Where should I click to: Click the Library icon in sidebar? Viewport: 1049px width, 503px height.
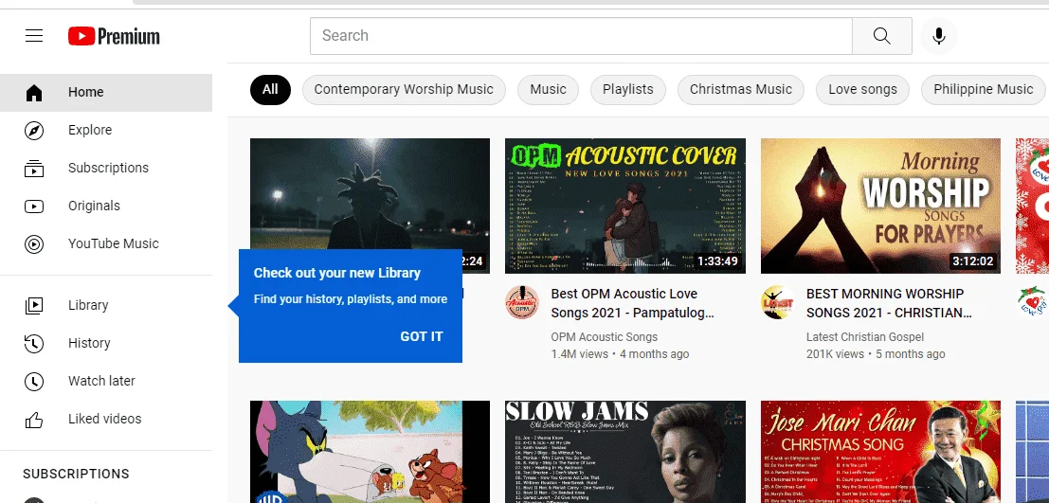34,306
